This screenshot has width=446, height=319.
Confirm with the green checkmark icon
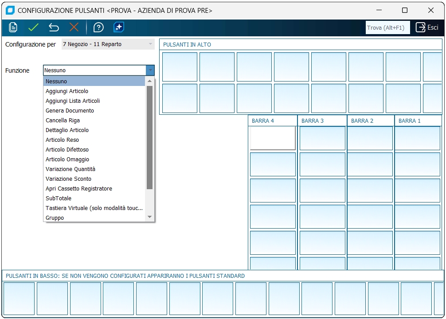coord(33,27)
